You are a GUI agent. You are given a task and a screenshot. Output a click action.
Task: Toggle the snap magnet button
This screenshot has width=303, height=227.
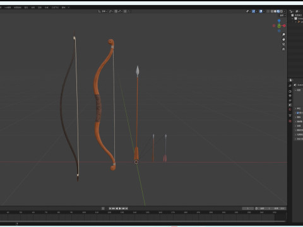pyautogui.click(x=116, y=11)
